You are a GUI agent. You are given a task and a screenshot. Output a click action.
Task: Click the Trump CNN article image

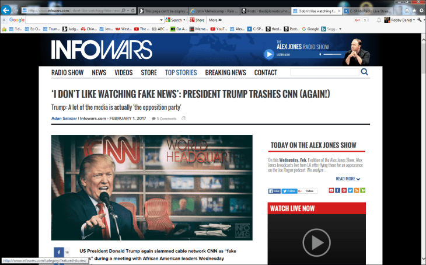point(152,187)
